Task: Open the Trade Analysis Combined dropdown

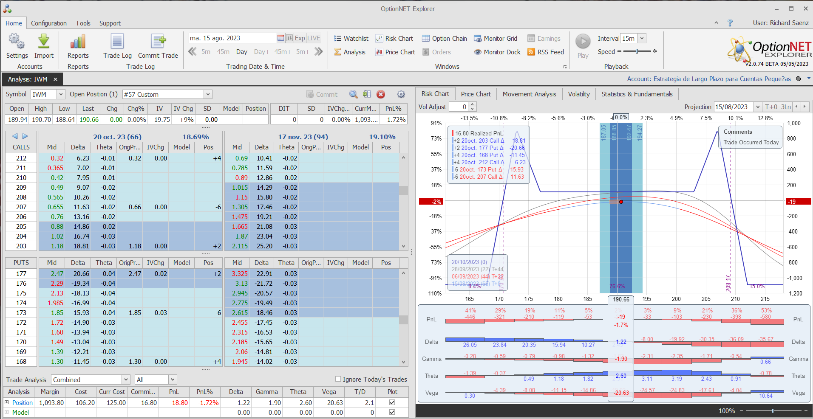Action: coord(126,380)
